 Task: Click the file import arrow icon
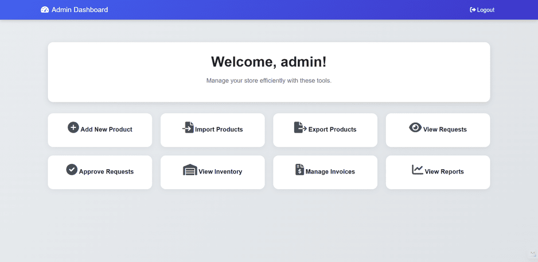click(x=188, y=127)
